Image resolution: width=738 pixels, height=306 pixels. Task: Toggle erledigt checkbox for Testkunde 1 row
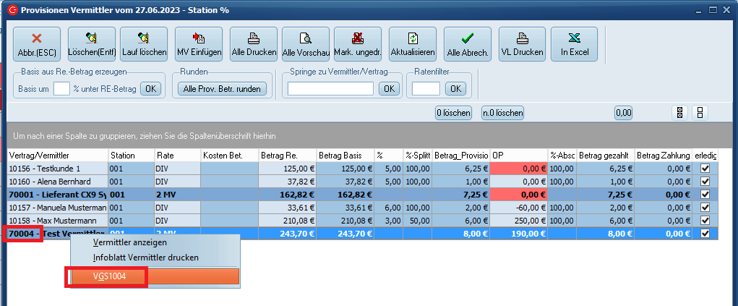pos(705,168)
